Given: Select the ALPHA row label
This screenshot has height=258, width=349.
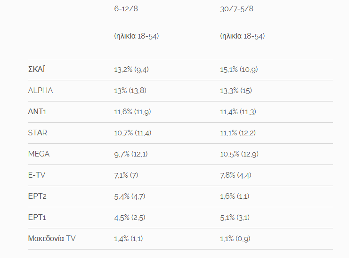Looking at the screenshot, I should coord(41,91).
